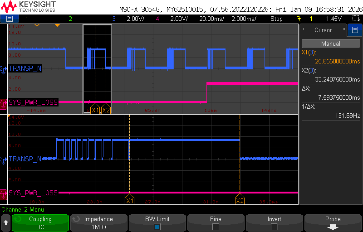Open the 20.00ms/ main timebase setting
363x232 pixels.
point(211,19)
